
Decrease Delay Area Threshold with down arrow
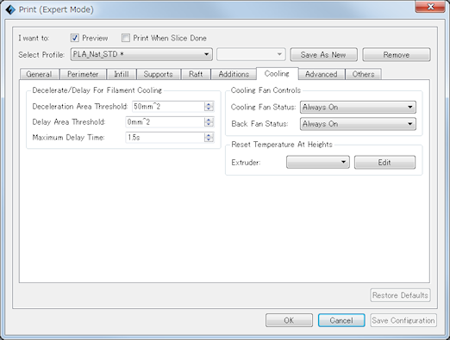point(209,125)
